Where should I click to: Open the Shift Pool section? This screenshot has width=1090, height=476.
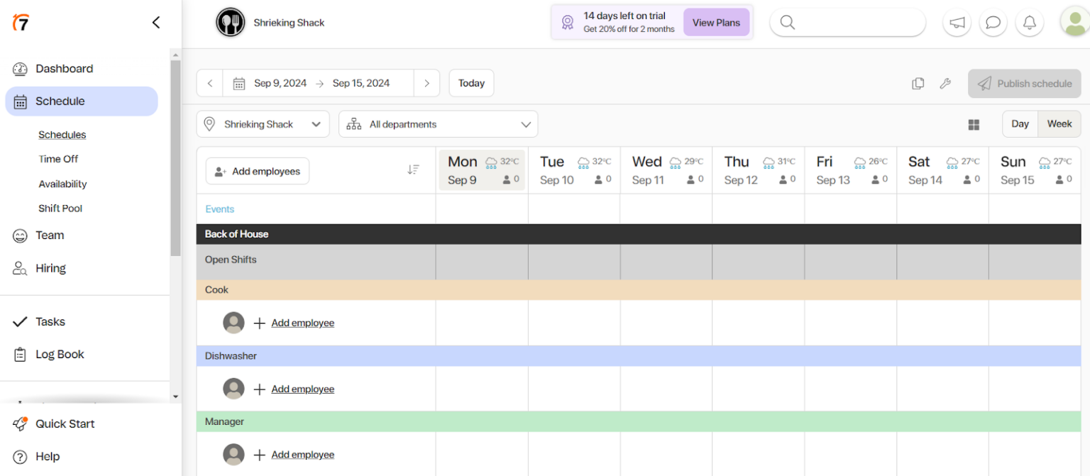pyautogui.click(x=60, y=208)
